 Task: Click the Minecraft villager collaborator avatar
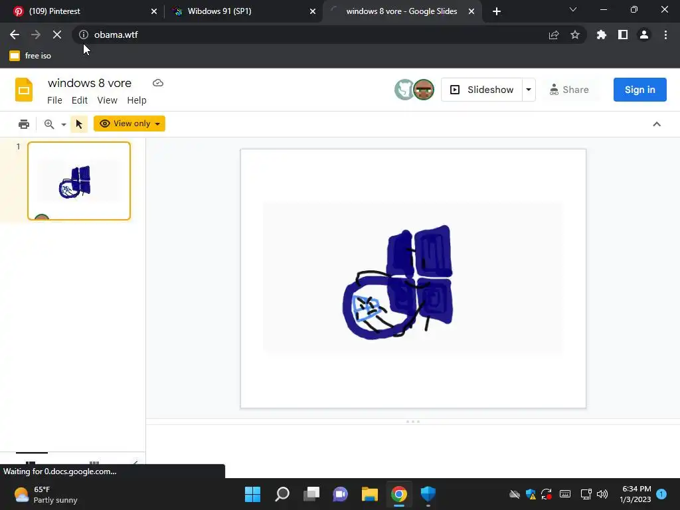coord(424,90)
